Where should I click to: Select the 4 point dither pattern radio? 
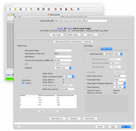pos(23,83)
